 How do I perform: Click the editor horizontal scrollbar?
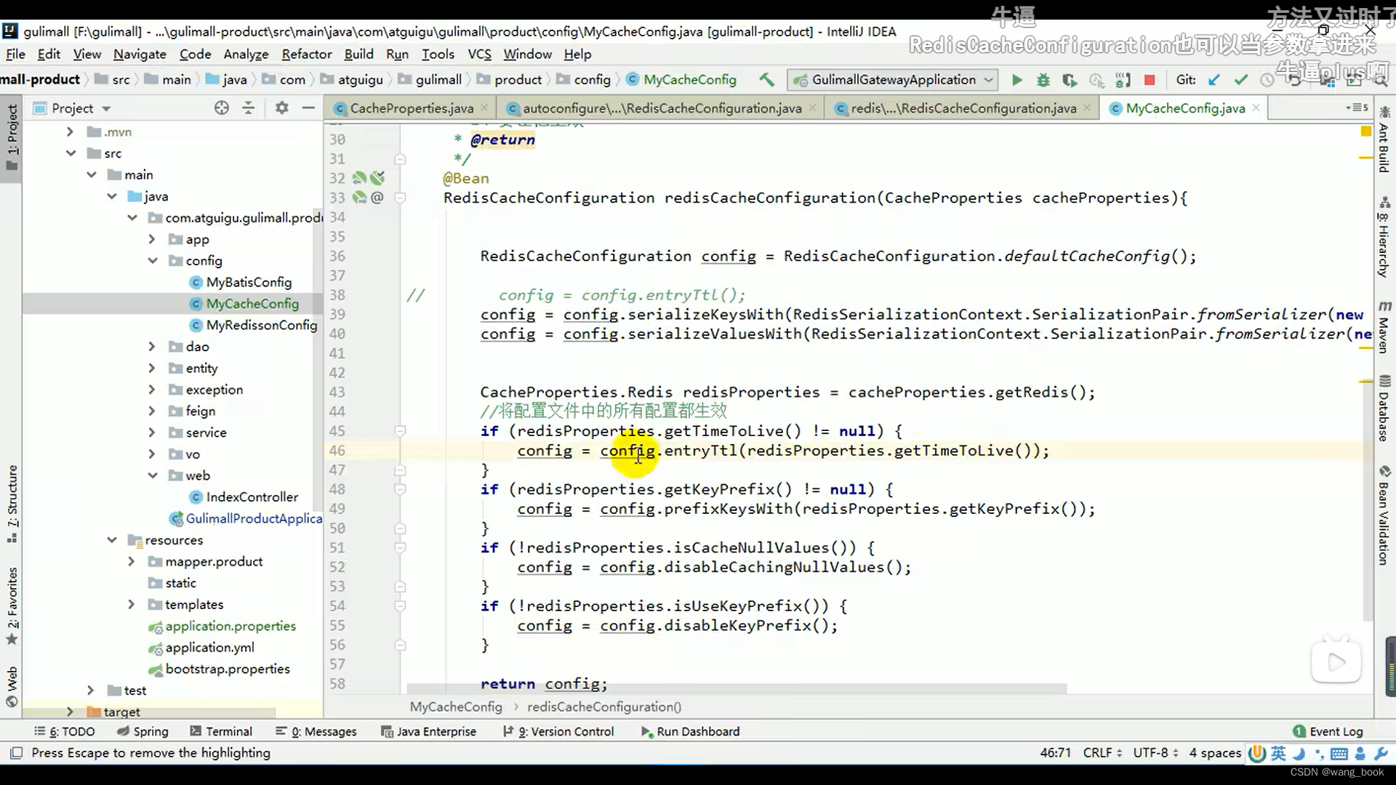(737, 688)
